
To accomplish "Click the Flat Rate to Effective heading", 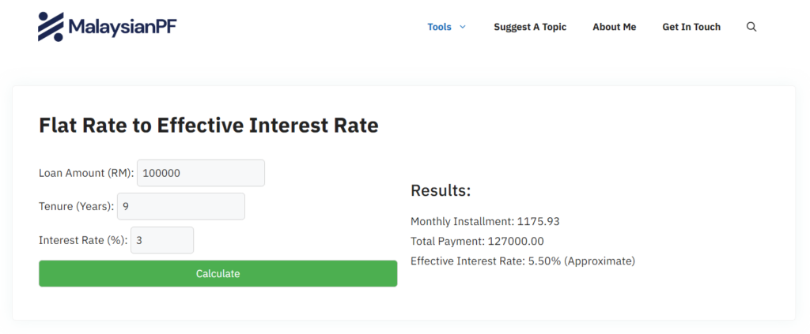I will 209,125.
